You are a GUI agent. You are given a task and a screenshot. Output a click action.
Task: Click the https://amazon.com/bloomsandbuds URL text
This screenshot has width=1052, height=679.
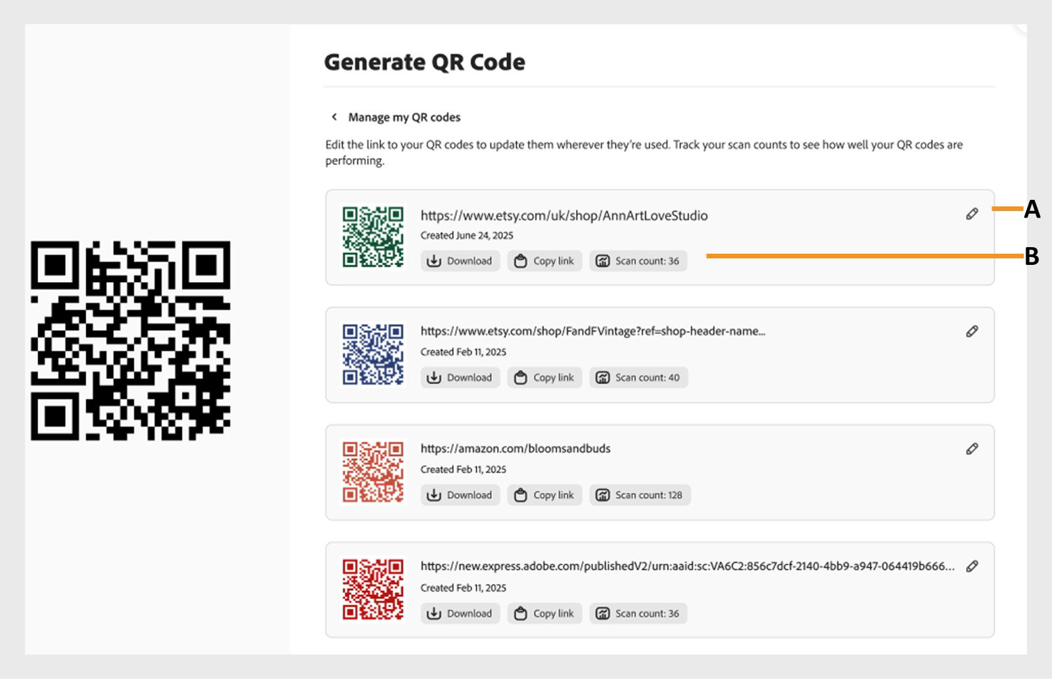point(515,449)
